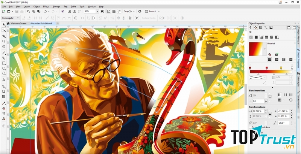Toggle Show rulers button in toolbar
Image resolution: width=301 pixels, height=154 pixels.
point(109,11)
